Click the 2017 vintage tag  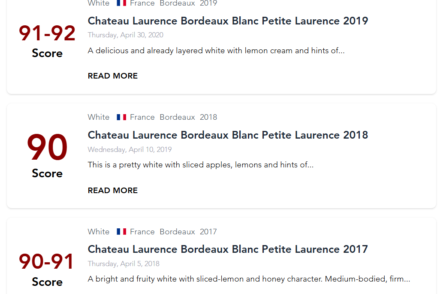coord(208,232)
